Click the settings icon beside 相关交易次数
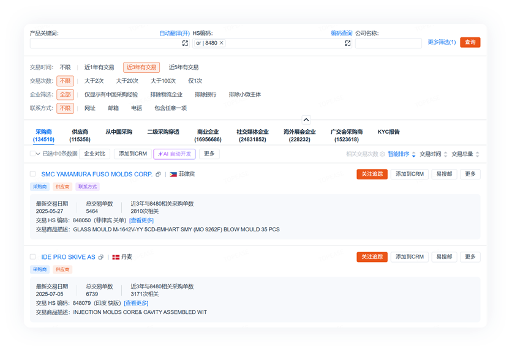 tap(383, 154)
